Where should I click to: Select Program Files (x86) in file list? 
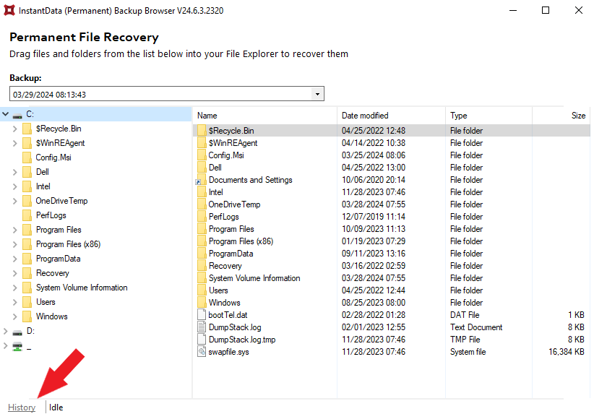(392, 241)
